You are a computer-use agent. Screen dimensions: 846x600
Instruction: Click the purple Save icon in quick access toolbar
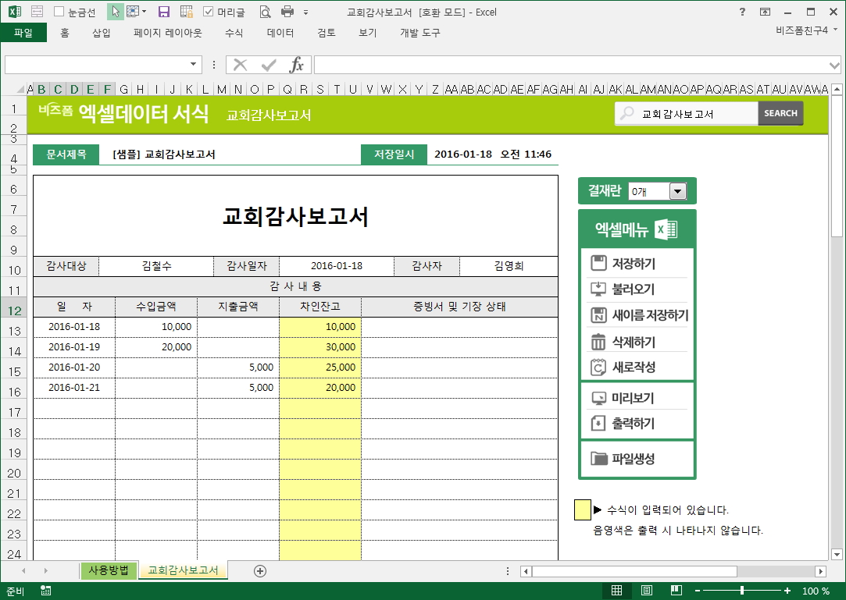(164, 12)
